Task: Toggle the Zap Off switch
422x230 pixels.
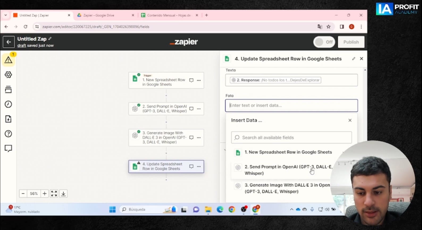Action: pos(324,42)
